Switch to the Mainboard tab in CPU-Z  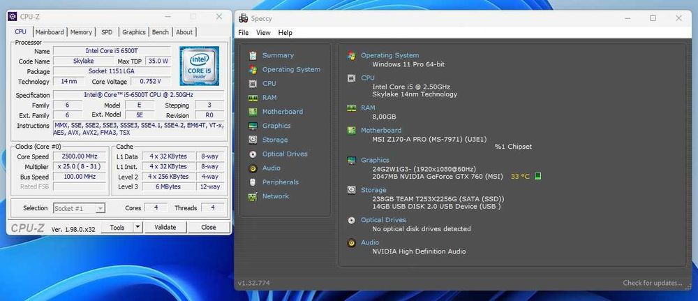(x=50, y=32)
